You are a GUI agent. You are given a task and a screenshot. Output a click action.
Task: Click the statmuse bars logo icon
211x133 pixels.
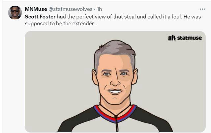tap(172, 38)
